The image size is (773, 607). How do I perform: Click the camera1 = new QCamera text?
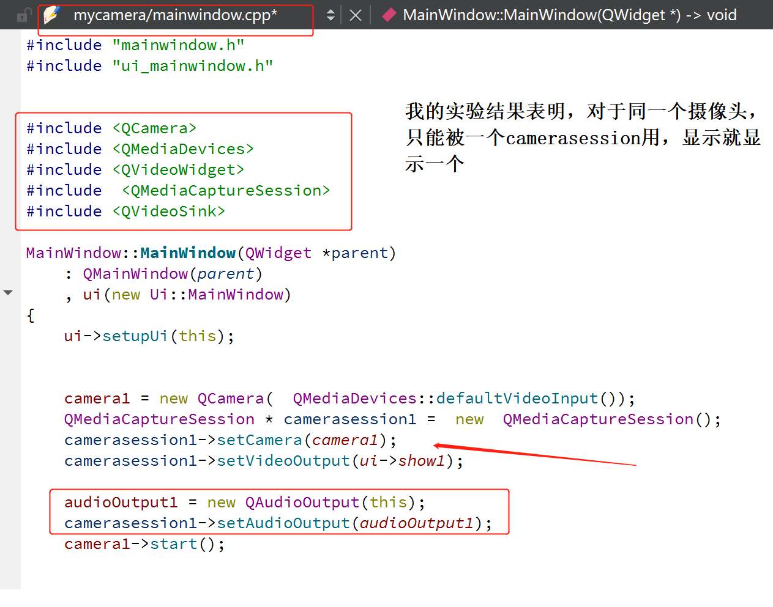[164, 399]
